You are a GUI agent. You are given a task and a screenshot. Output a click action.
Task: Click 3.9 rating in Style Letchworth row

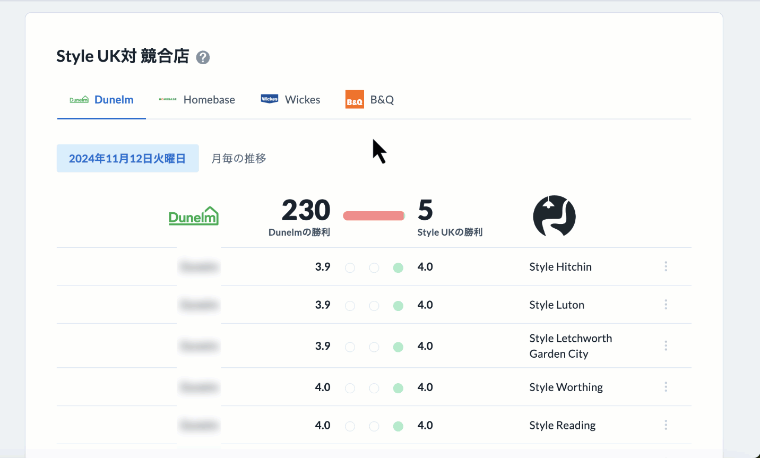[x=323, y=346]
